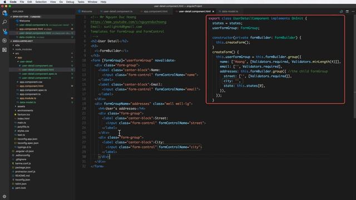
Task: Open .gitignore in explorer tree
Action: [x=21, y=159]
